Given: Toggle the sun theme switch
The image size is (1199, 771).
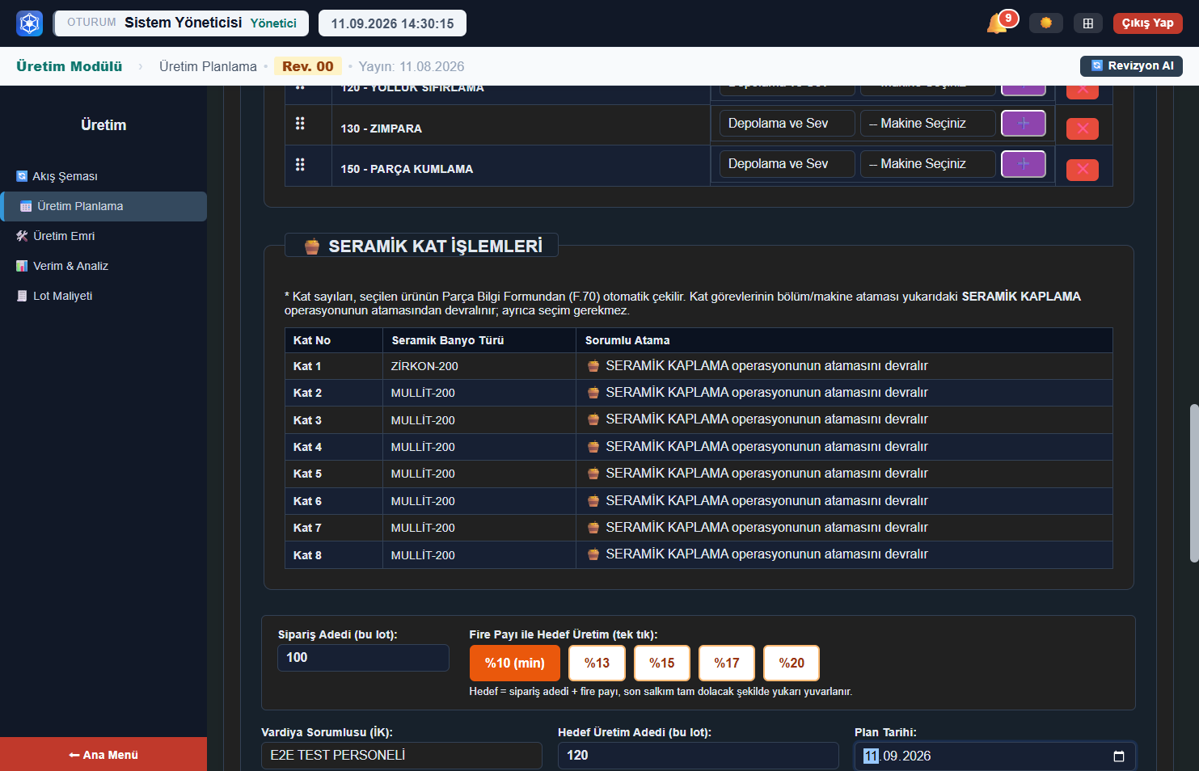Looking at the screenshot, I should click(1045, 23).
